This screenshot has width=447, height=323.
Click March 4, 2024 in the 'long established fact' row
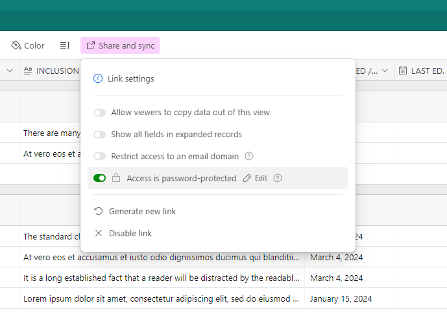click(x=349, y=278)
